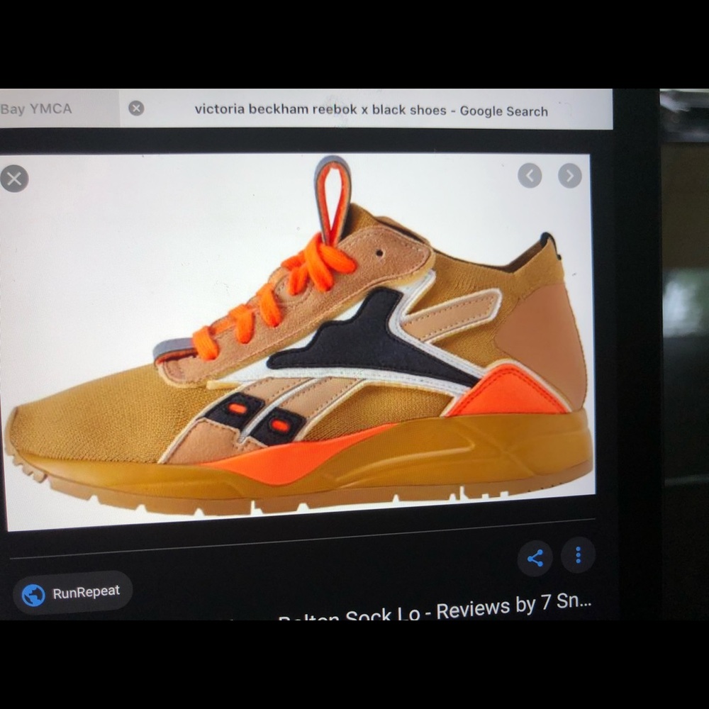The width and height of the screenshot is (709, 709).
Task: Click the RunRepeat globe icon
Action: click(x=33, y=595)
